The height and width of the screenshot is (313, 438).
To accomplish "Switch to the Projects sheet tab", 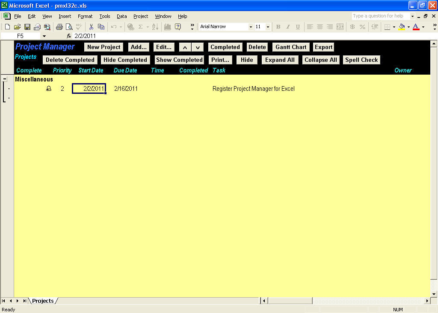I will tap(43, 301).
